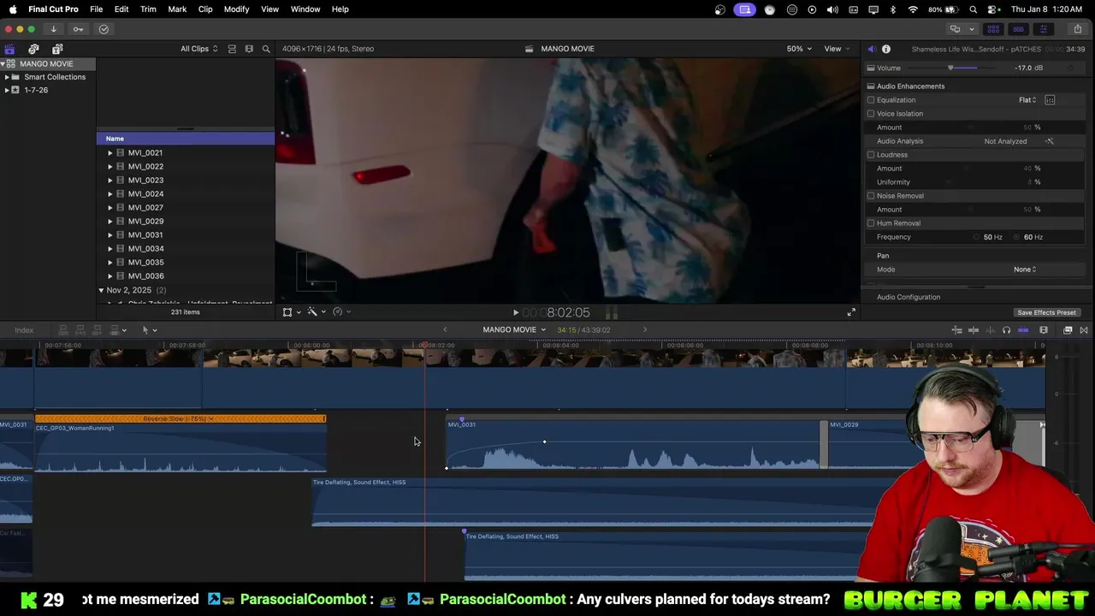Screen dimensions: 1095x616
Task: Open the Keyword Editor key icon
Action: [x=79, y=29]
